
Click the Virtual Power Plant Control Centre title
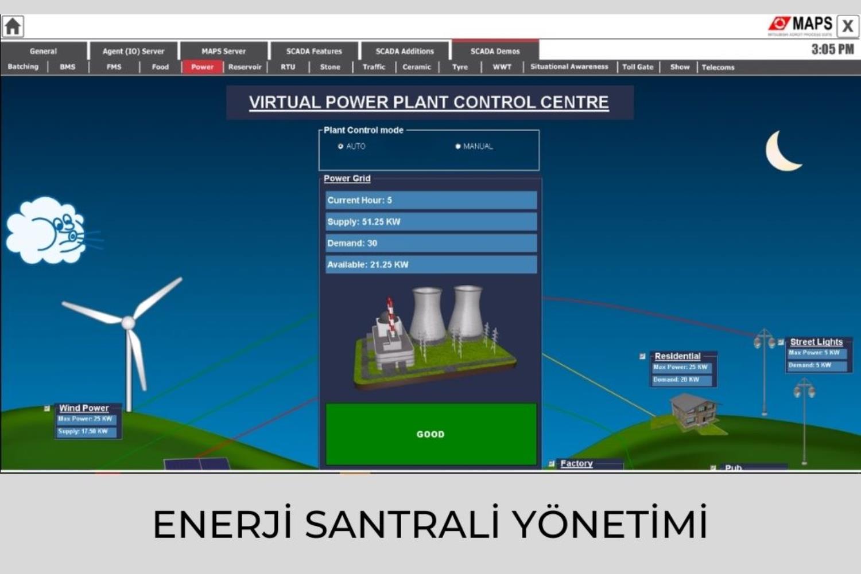[x=429, y=103]
